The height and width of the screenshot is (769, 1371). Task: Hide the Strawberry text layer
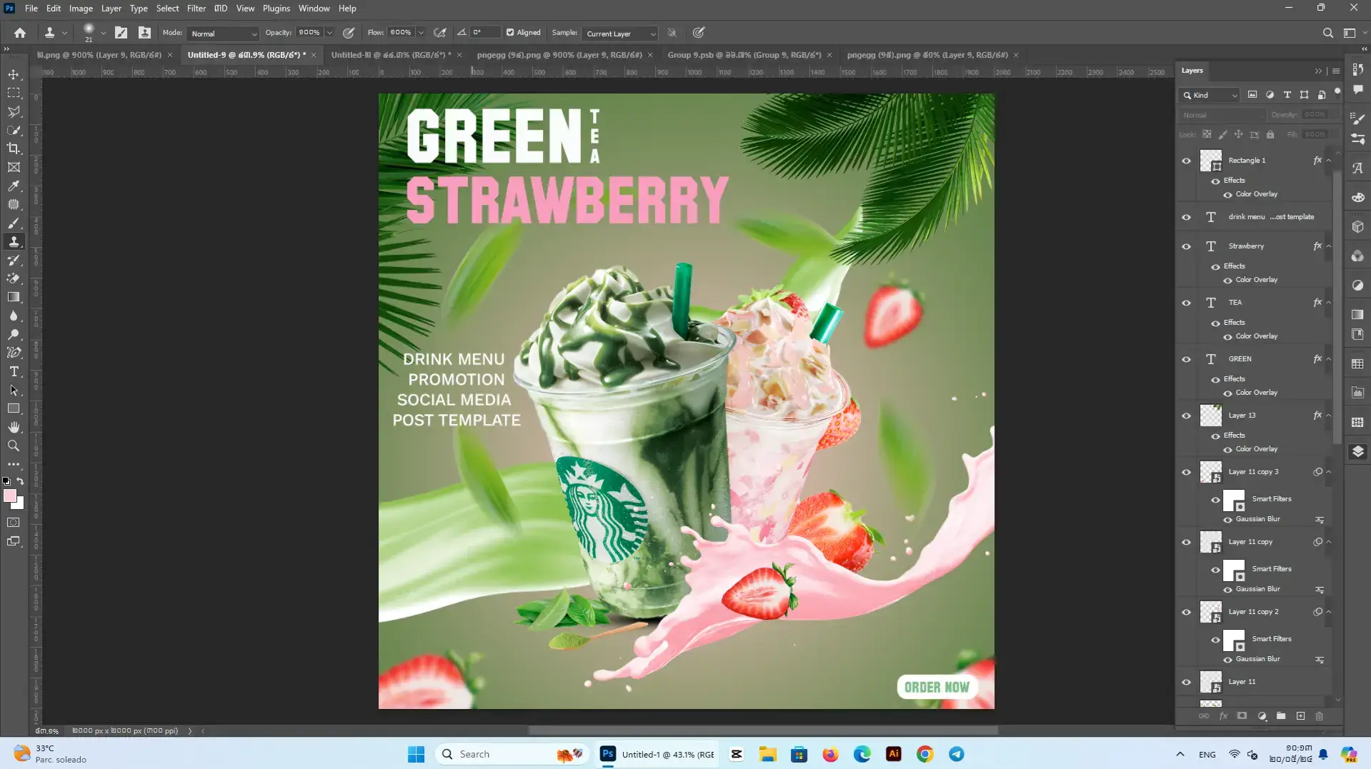pos(1186,246)
